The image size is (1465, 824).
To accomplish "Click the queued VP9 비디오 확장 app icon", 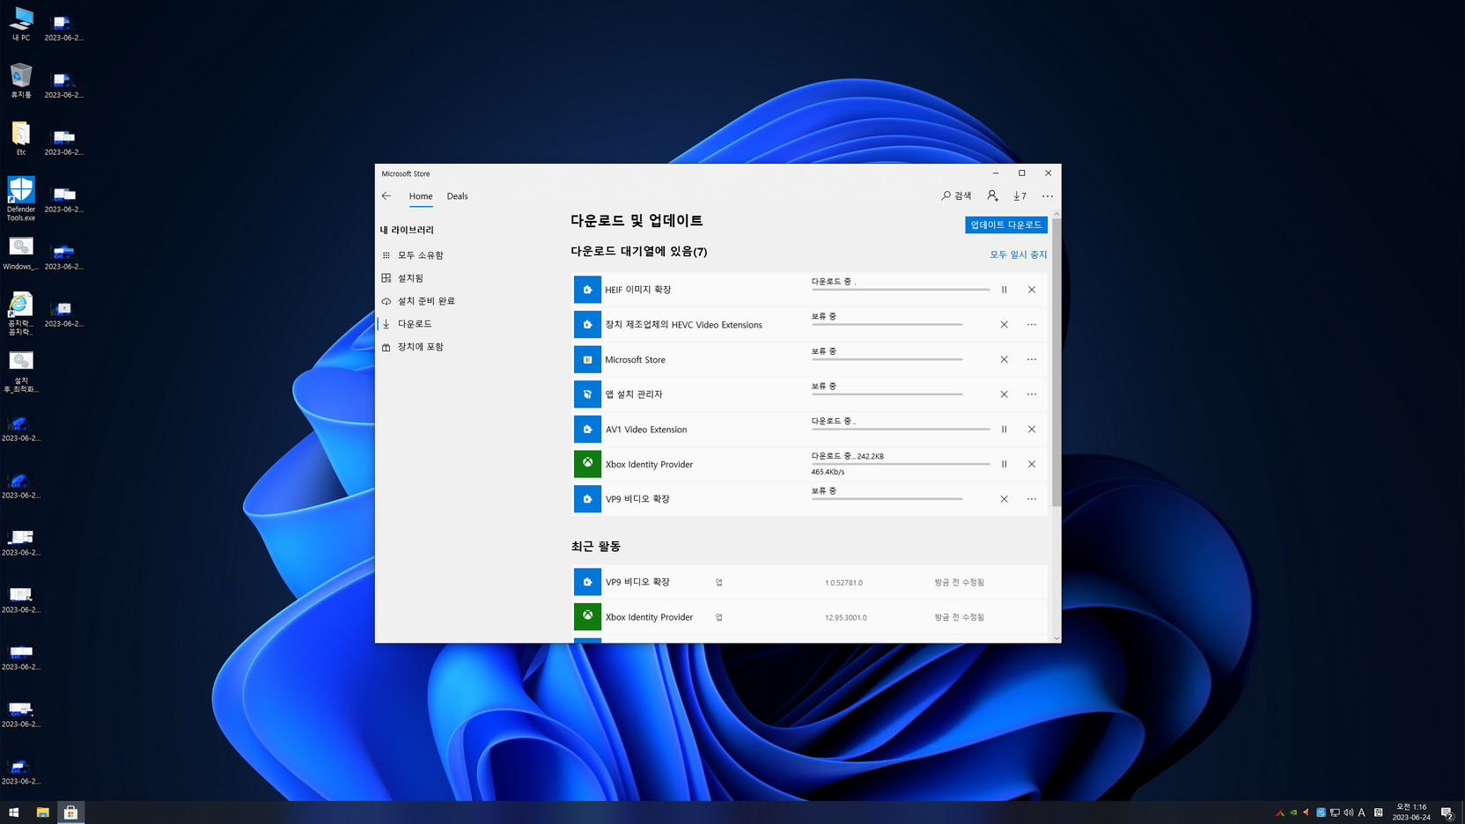I will (587, 499).
